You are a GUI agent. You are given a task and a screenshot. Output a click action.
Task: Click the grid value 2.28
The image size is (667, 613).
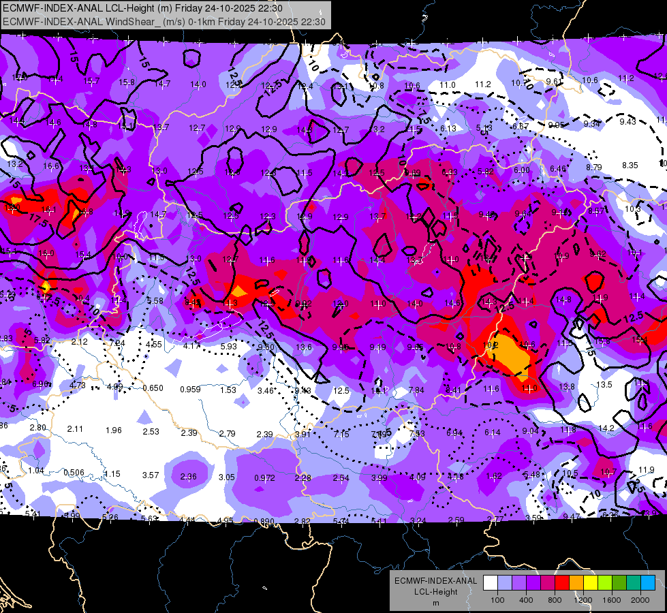click(x=303, y=478)
